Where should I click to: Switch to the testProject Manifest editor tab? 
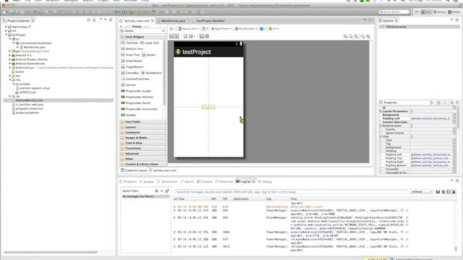point(211,21)
